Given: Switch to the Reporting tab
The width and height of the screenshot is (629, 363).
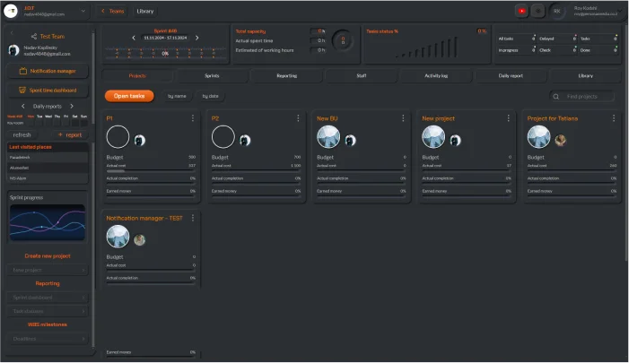Looking at the screenshot, I should (x=287, y=75).
